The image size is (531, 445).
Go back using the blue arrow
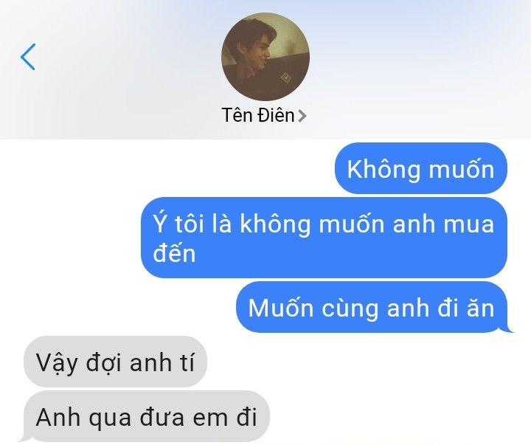pos(28,57)
